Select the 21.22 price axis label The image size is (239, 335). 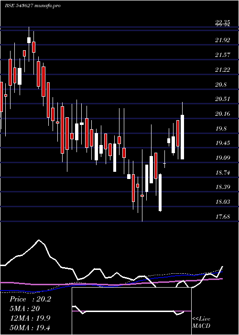point(223,69)
